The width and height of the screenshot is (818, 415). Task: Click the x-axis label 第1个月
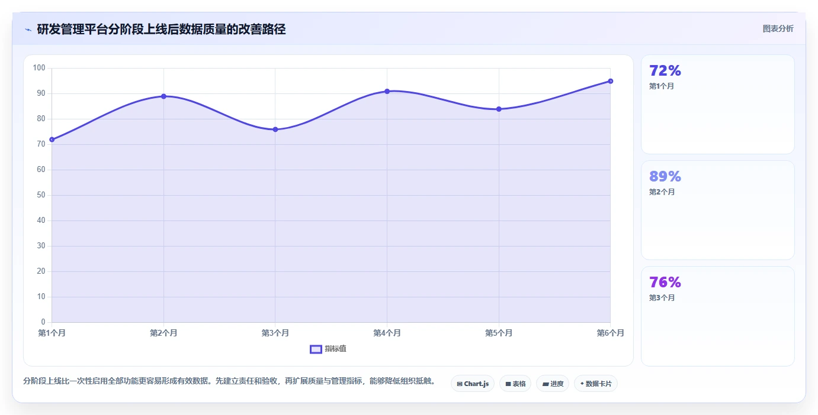tap(52, 333)
